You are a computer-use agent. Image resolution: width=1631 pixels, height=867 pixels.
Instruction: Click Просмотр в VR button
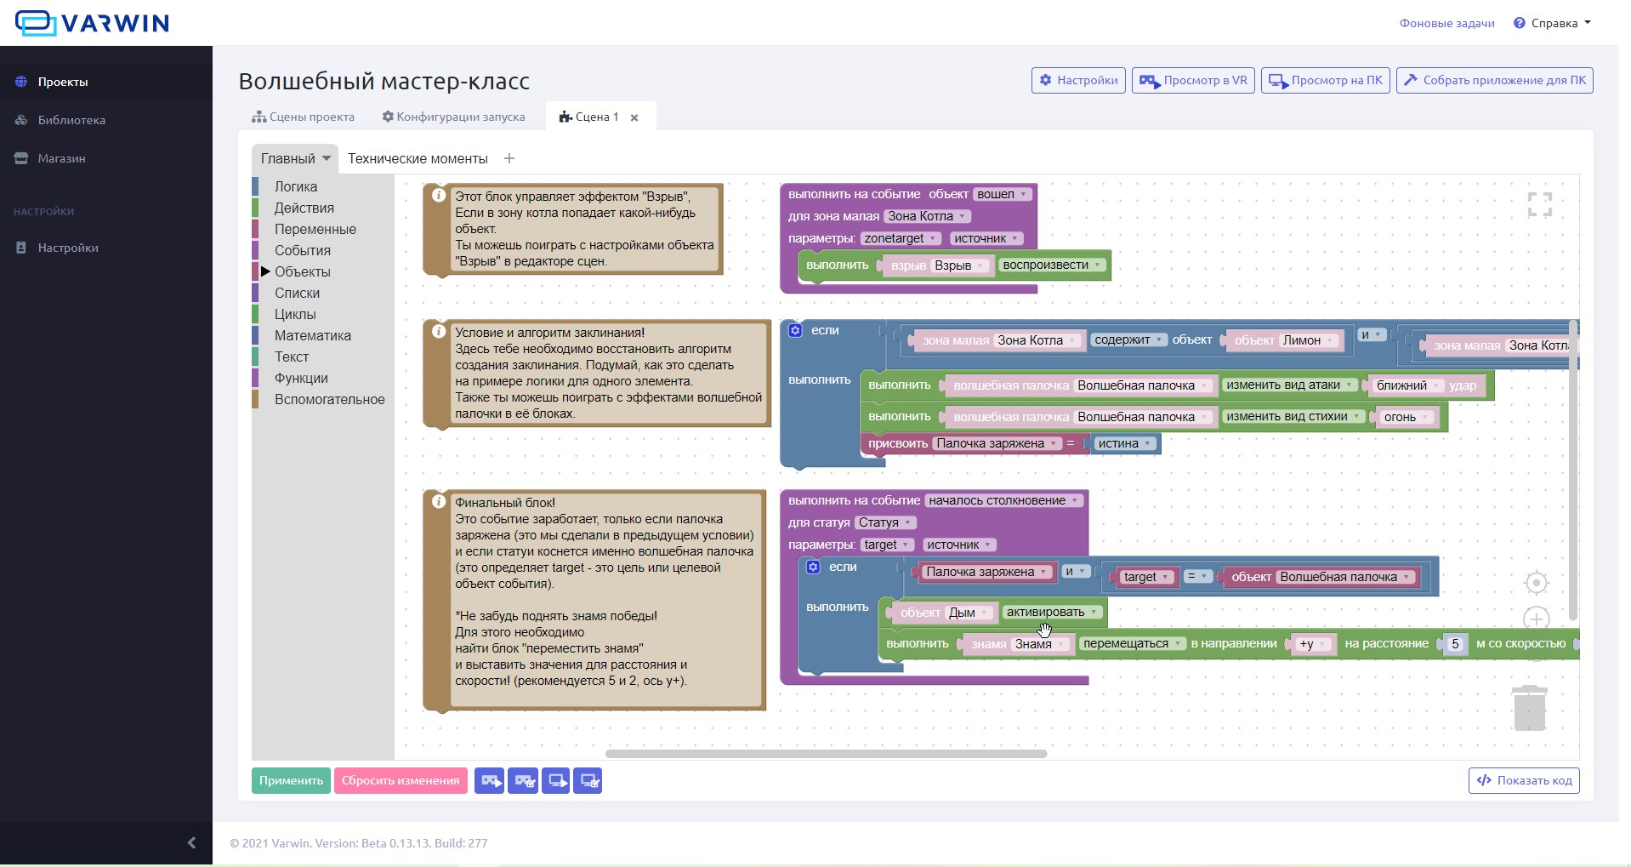click(x=1193, y=80)
